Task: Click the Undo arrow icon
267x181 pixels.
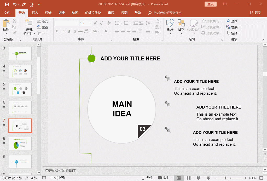Action: pyautogui.click(x=14, y=4)
